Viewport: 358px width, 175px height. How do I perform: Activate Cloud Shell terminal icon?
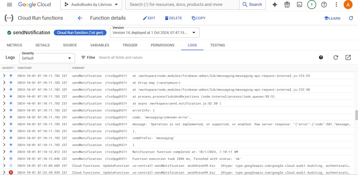(300, 5)
